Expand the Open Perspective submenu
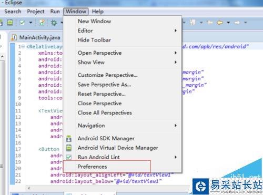263x195 pixels. [122, 53]
